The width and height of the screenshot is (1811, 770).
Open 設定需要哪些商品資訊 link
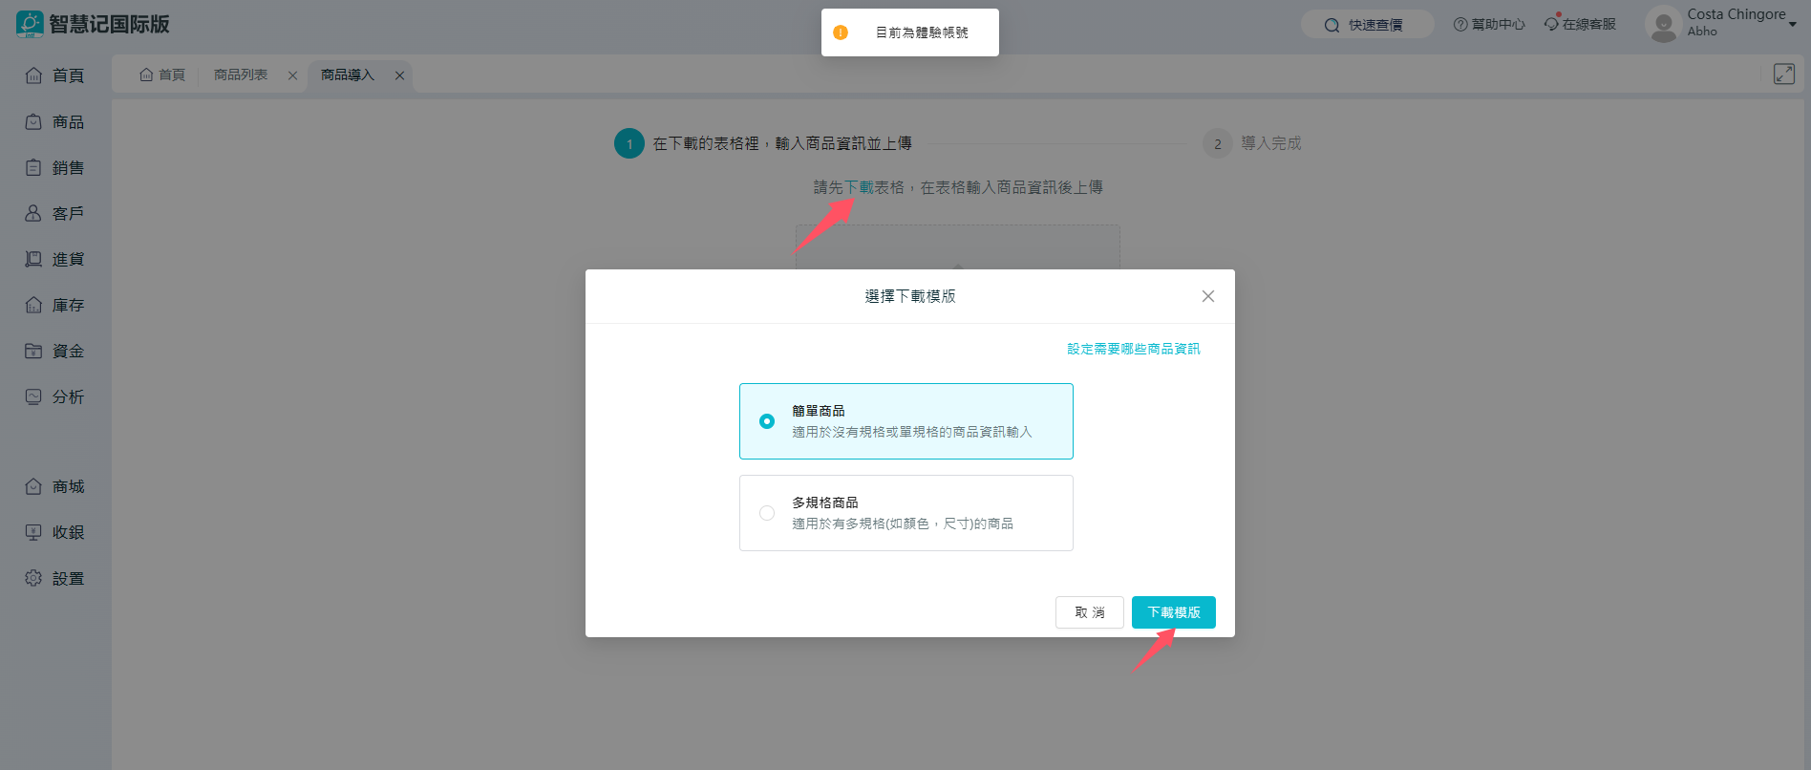[1133, 349]
